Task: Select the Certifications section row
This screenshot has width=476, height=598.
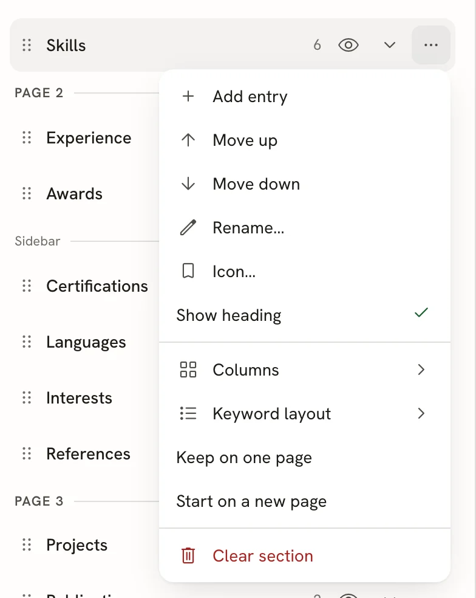Action: (84, 286)
